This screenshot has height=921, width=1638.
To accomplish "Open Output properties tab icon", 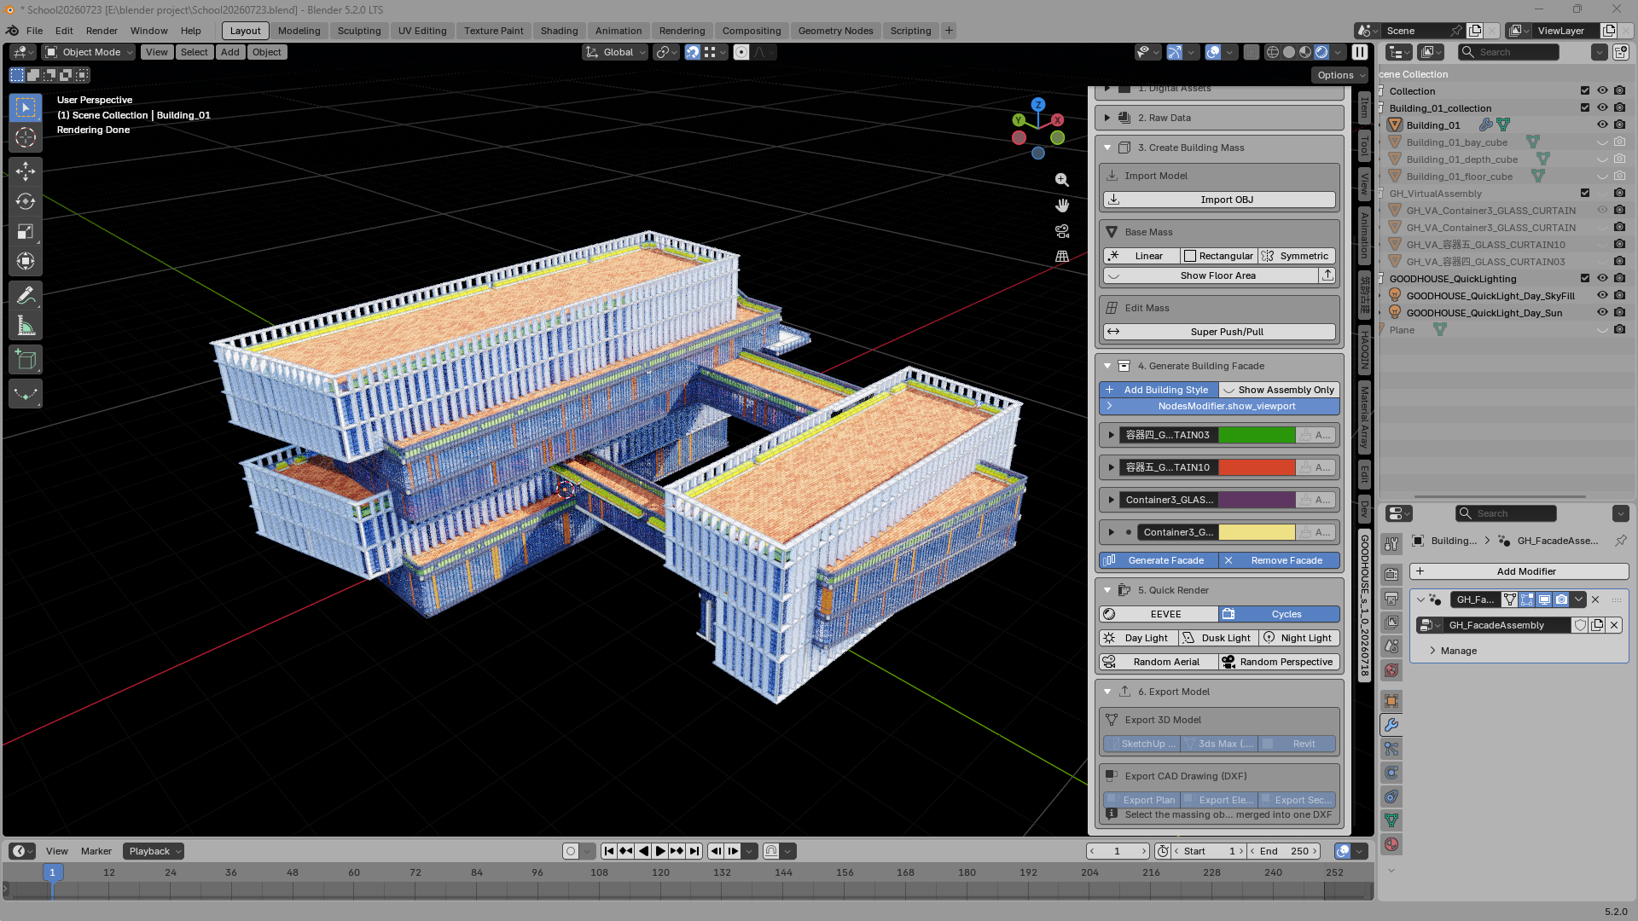I will point(1391,599).
